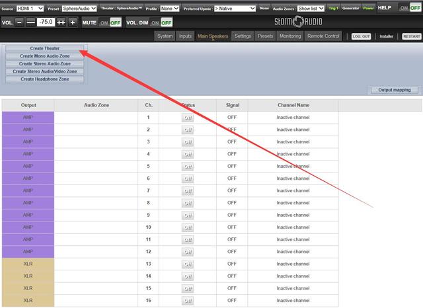Toggle the VOL. DIM switch
This screenshot has width=423, height=308.
[x=161, y=22]
